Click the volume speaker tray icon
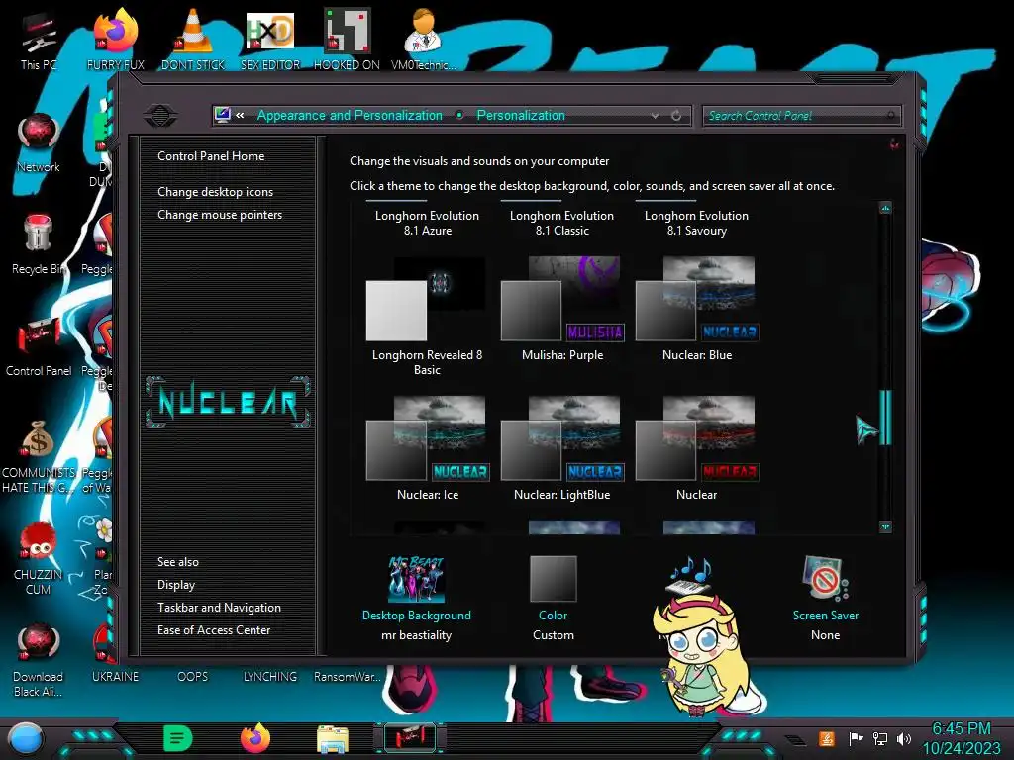 click(x=904, y=738)
